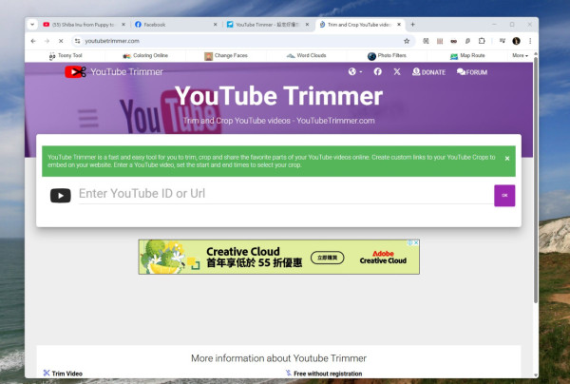Click the DONATE link
Screen dimensions: 570x384
pyautogui.click(x=428, y=72)
